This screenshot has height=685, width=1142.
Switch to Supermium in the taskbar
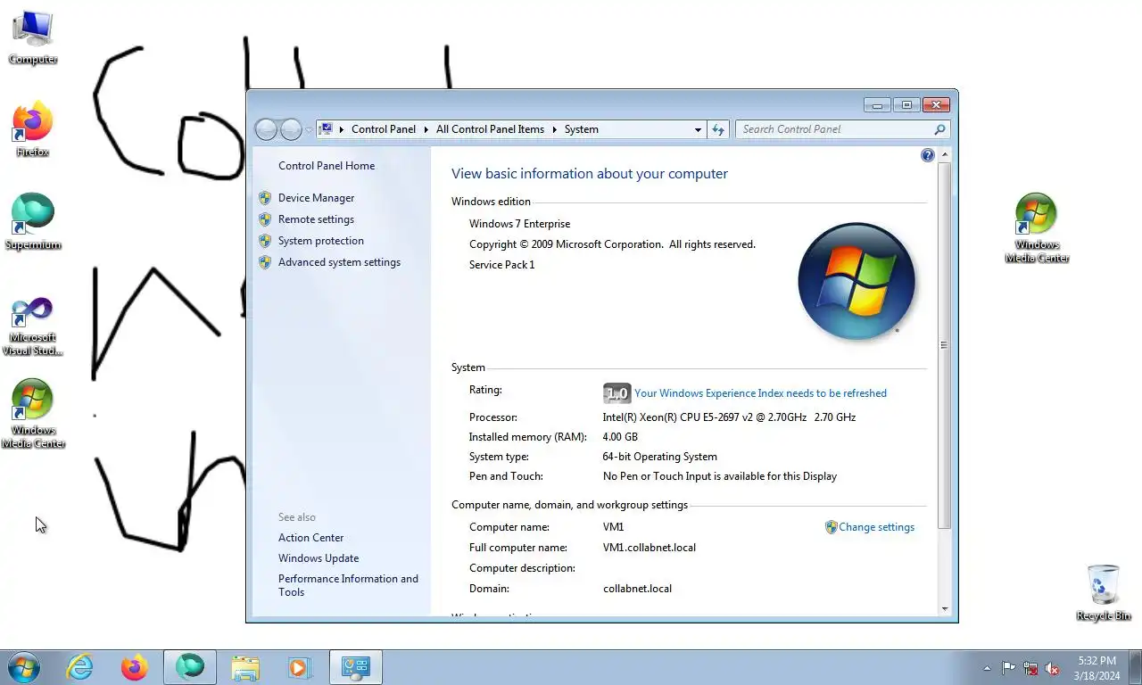[190, 667]
